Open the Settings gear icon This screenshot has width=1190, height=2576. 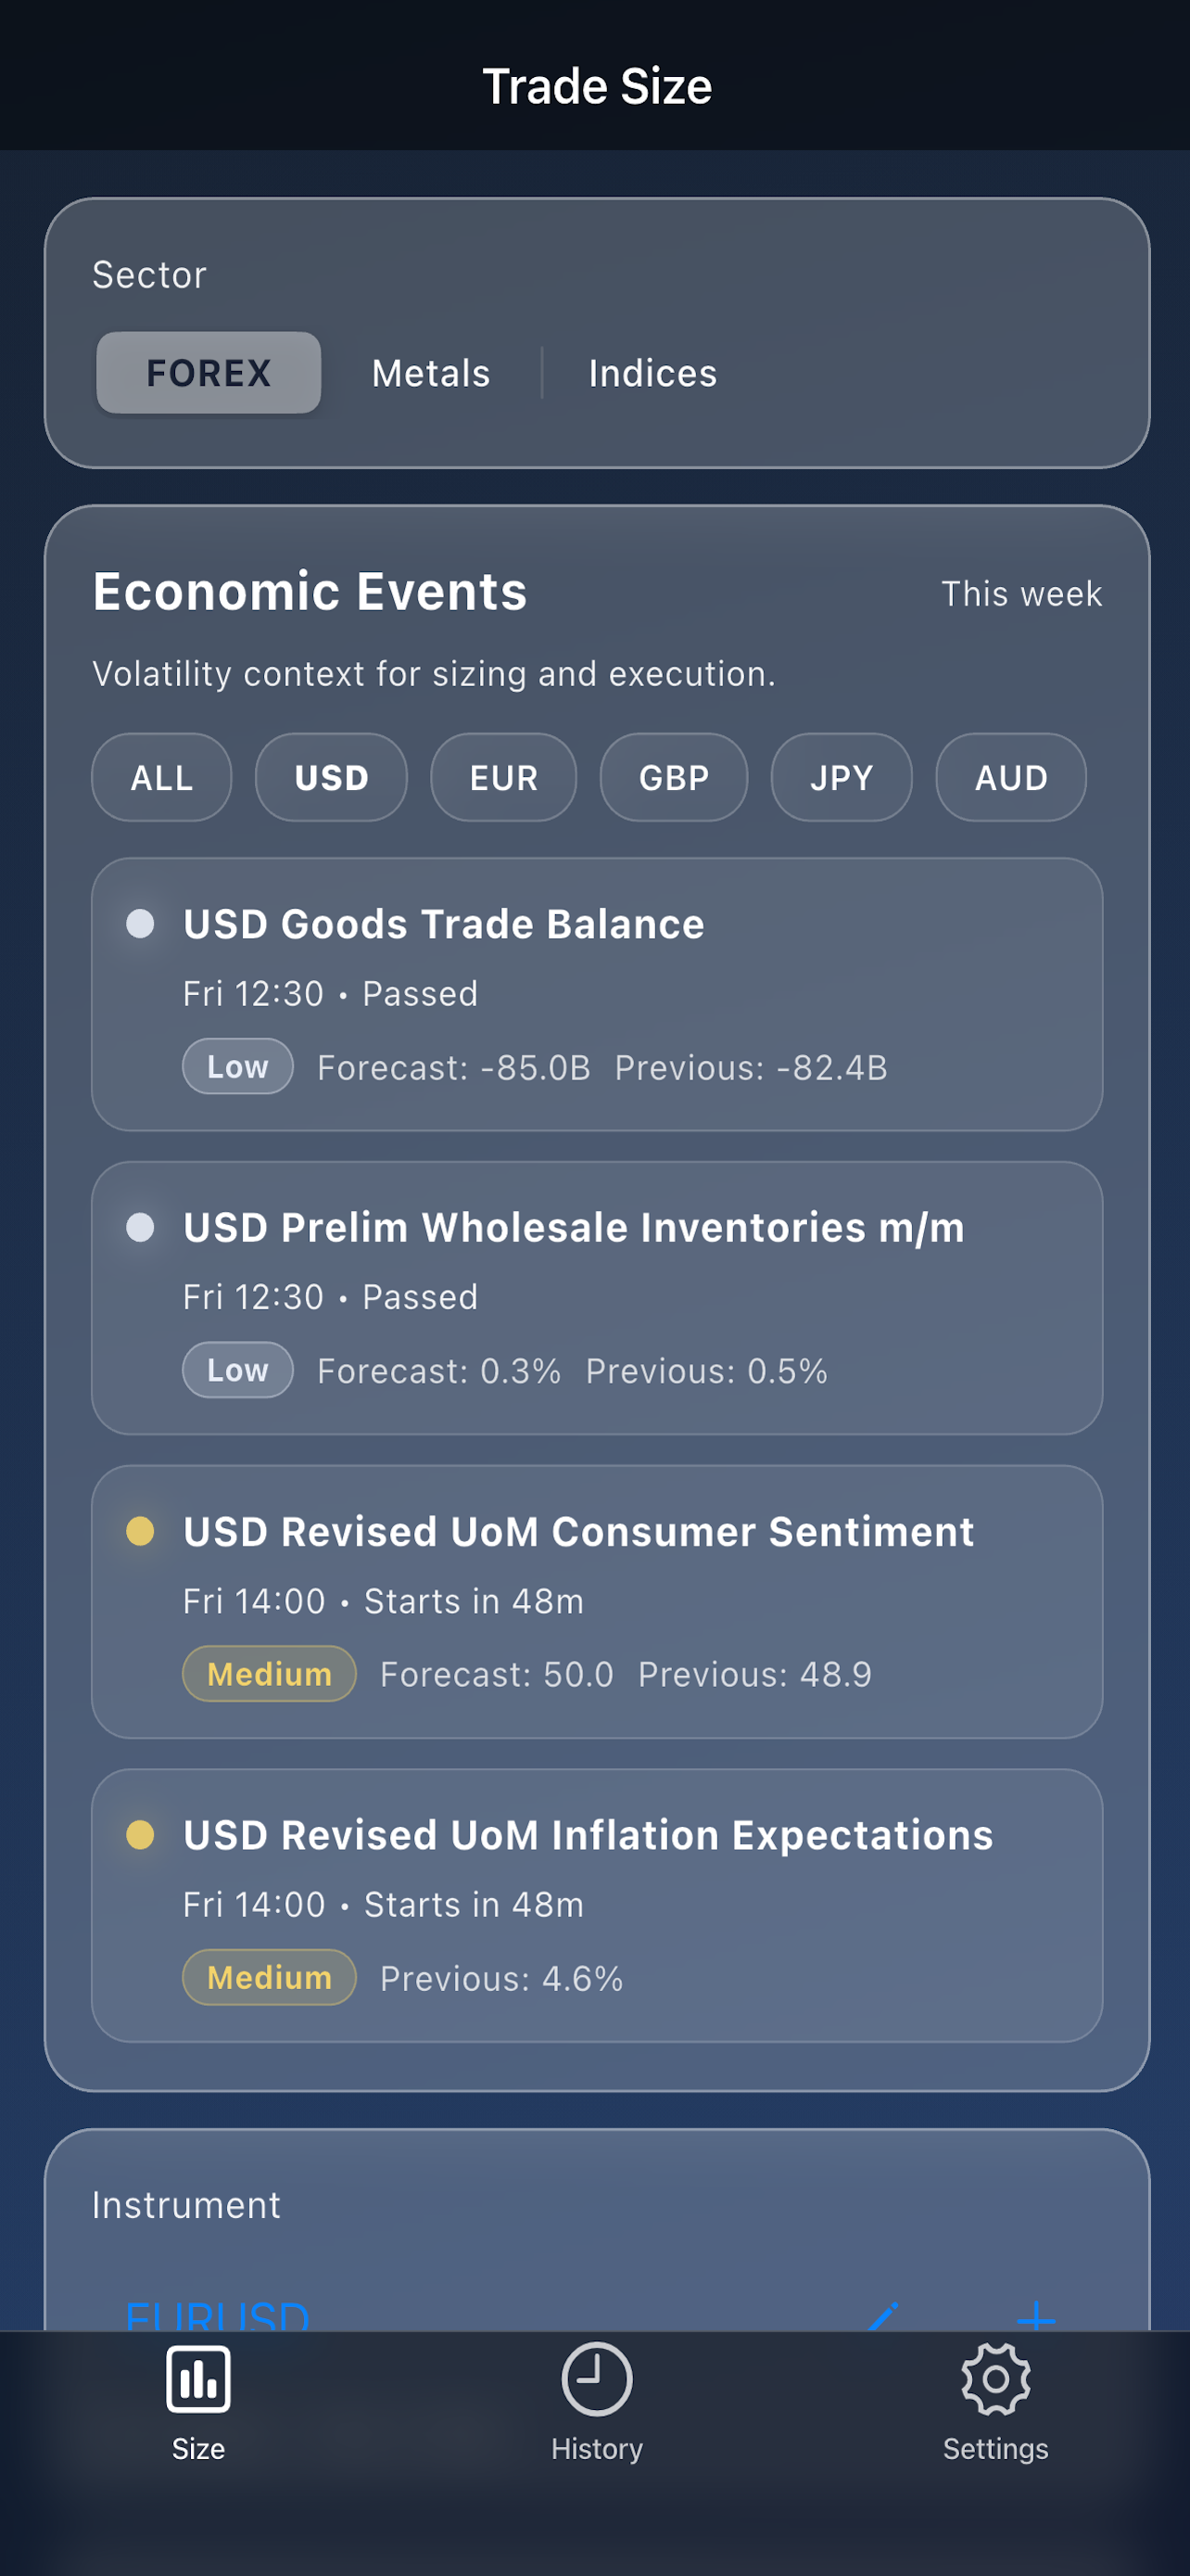(995, 2379)
